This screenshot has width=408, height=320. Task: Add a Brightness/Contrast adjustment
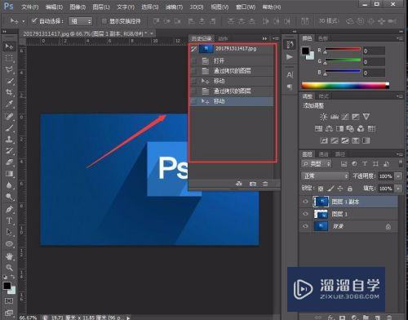[x=324, y=117]
